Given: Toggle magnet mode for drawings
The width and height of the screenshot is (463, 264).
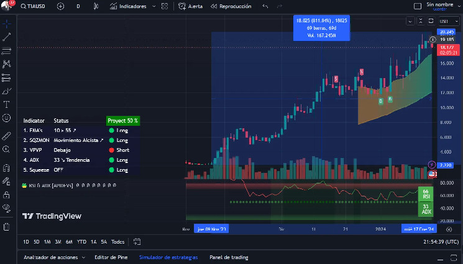Looking at the screenshot, I should 6,168.
